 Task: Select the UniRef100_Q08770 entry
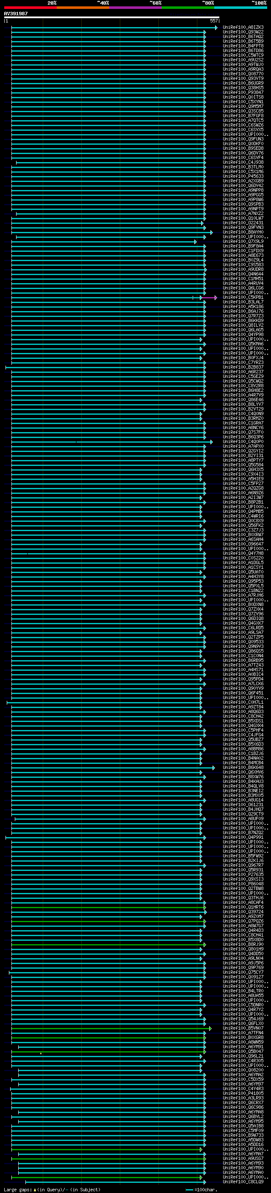tap(243, 74)
